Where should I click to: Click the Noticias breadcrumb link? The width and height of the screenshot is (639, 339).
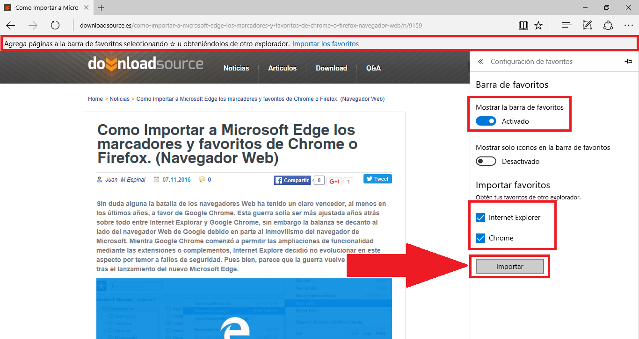click(x=120, y=99)
